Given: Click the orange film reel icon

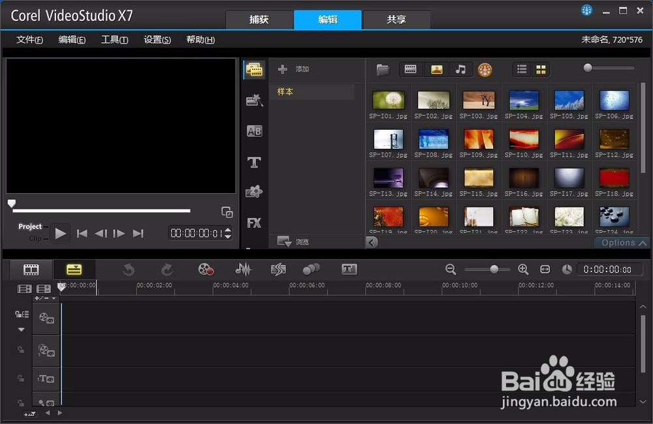Looking at the screenshot, I should (485, 70).
